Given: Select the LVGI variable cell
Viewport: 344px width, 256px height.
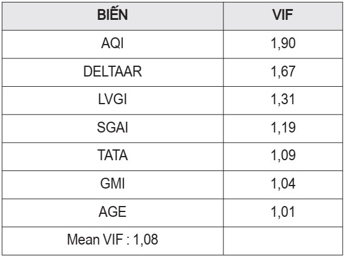Looking at the screenshot, I should coord(113,101).
